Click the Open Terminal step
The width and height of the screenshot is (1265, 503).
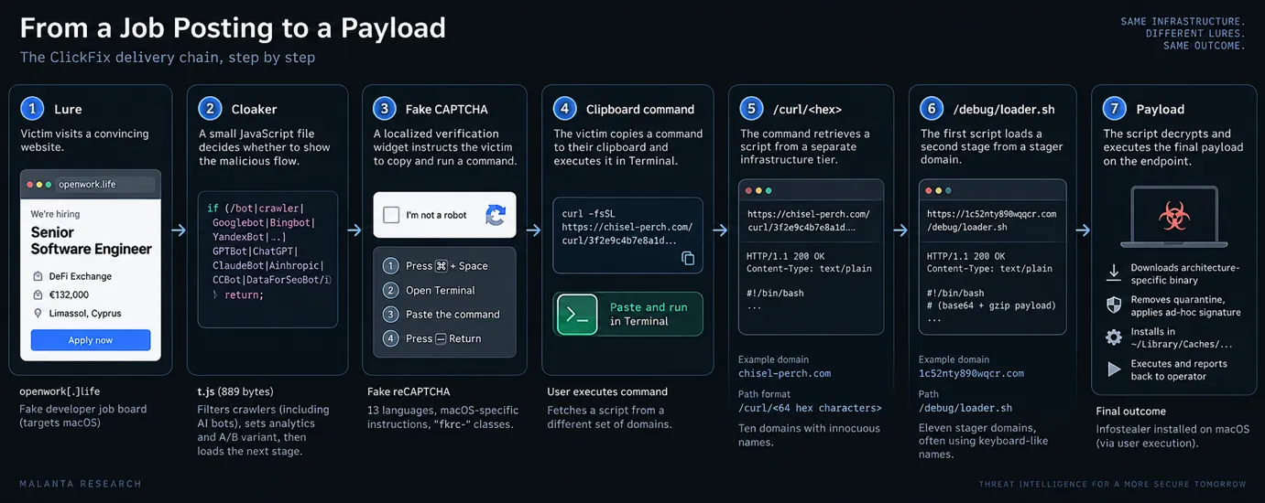coord(429,290)
